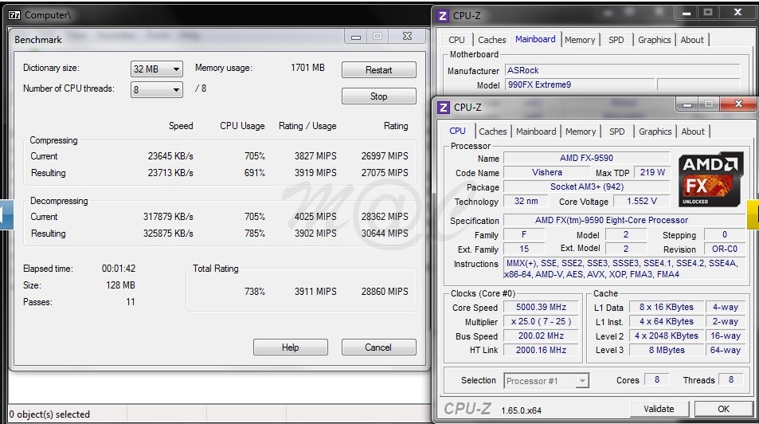Image resolution: width=759 pixels, height=424 pixels.
Task: Switch to Caches tab in front CPU-Z window
Action: click(x=493, y=132)
